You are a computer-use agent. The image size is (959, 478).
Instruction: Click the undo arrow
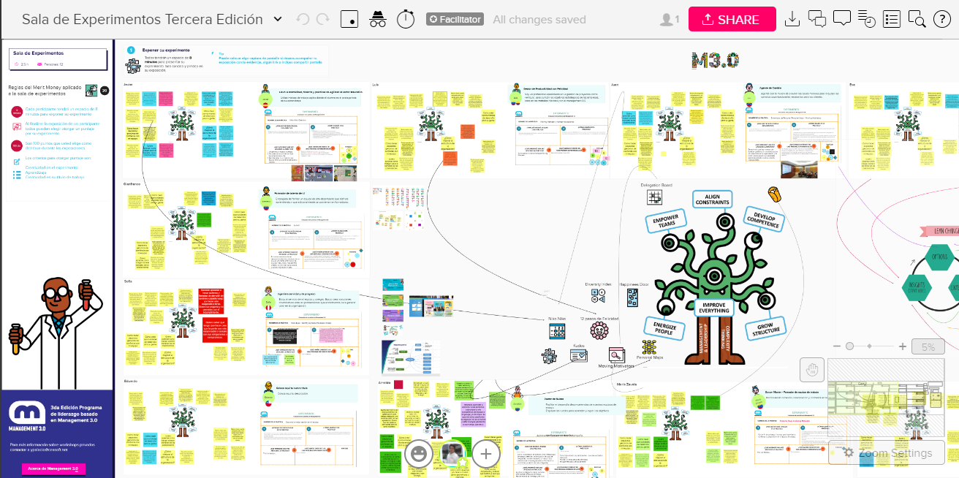point(303,20)
